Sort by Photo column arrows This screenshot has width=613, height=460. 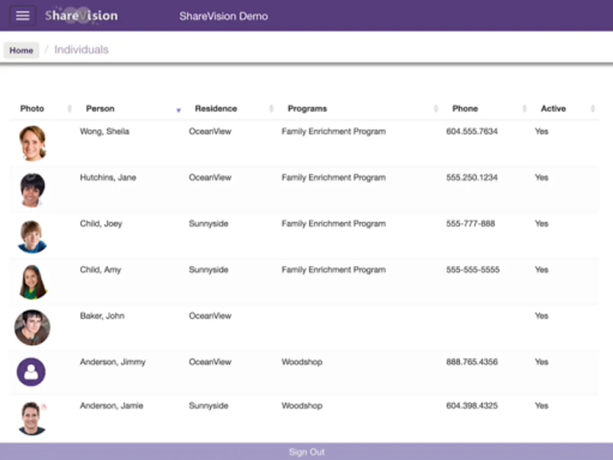tap(69, 109)
